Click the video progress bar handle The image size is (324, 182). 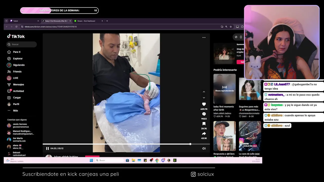pos(190,144)
